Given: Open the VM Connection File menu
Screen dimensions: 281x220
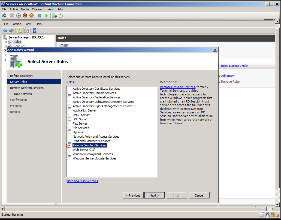Looking at the screenshot, I should tap(4, 9).
